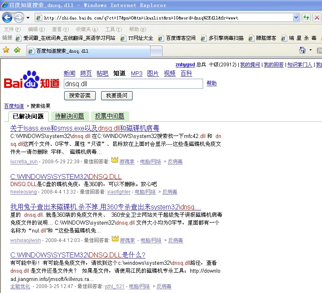Open 电脑/网络 category in heeleoyang result

click(145, 192)
